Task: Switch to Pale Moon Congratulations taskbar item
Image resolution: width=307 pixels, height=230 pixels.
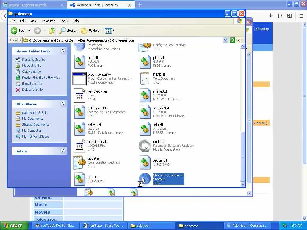Action: tap(247, 226)
